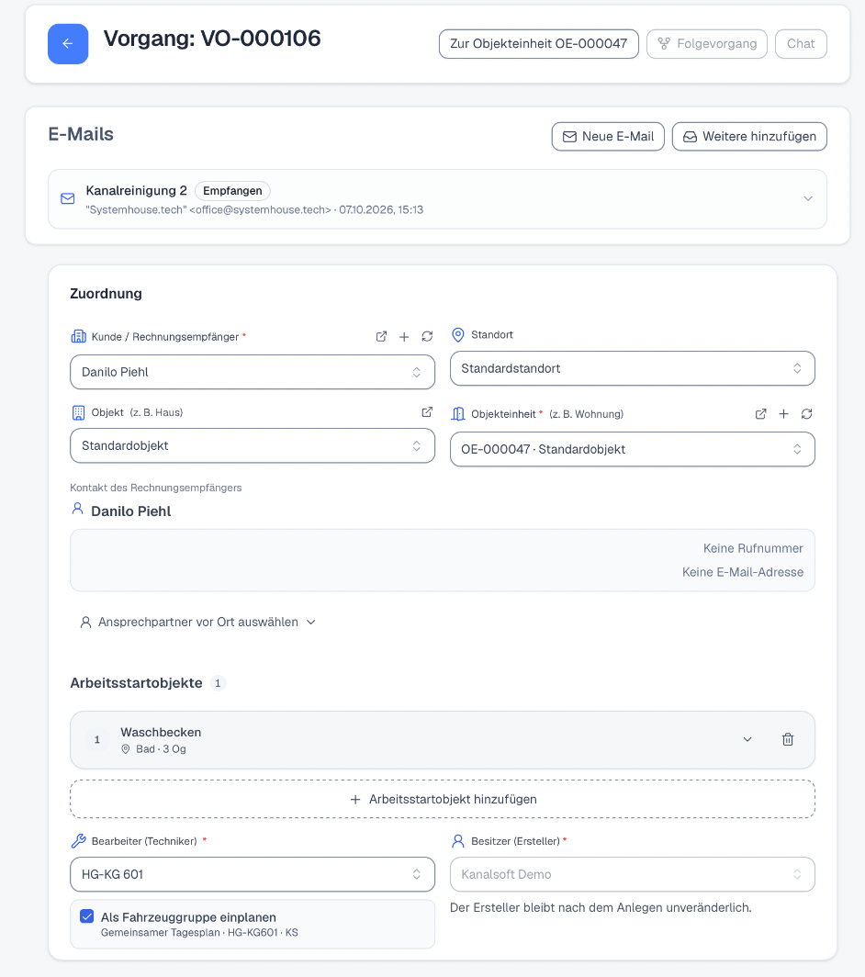The height and width of the screenshot is (977, 865).
Task: Add new Objekteinheit with plus icon
Action: pyautogui.click(x=784, y=414)
